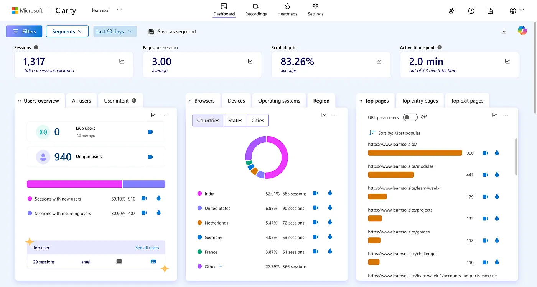Open recordings for Netherlands sessions
Image resolution: width=537 pixels, height=287 pixels.
pos(315,222)
